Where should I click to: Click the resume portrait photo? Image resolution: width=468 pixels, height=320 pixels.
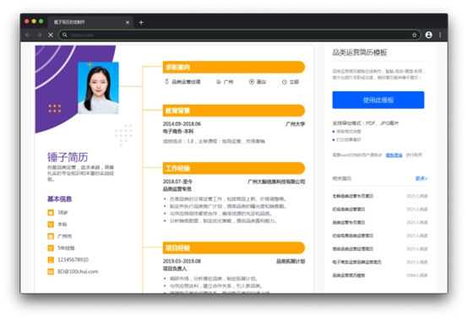pos(98,88)
